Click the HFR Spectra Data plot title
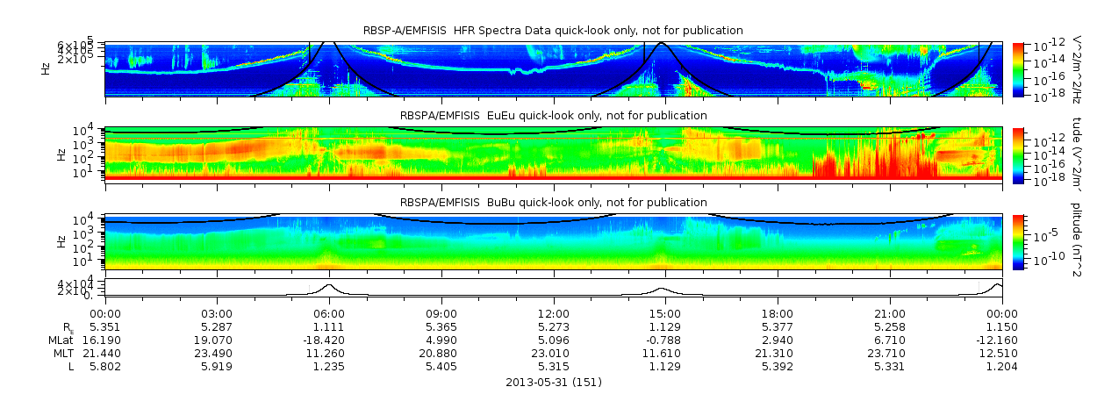 click(x=553, y=31)
